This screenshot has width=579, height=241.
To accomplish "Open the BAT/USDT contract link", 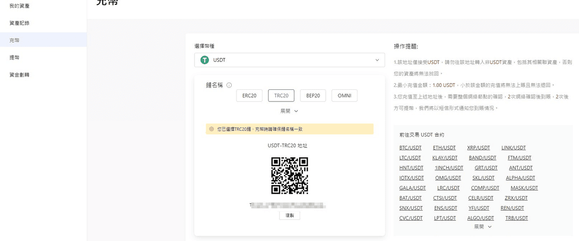I will coord(410,198).
